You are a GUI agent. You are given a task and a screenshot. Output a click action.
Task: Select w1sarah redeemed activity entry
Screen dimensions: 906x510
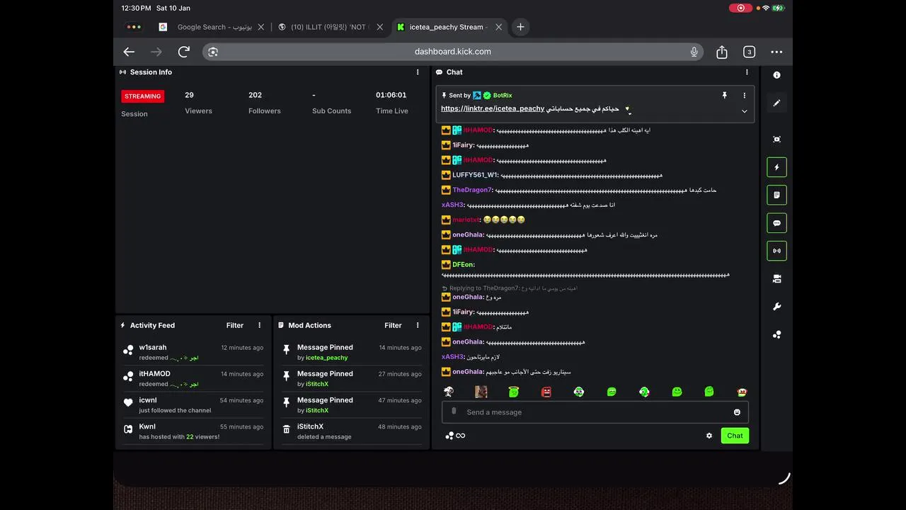click(193, 352)
